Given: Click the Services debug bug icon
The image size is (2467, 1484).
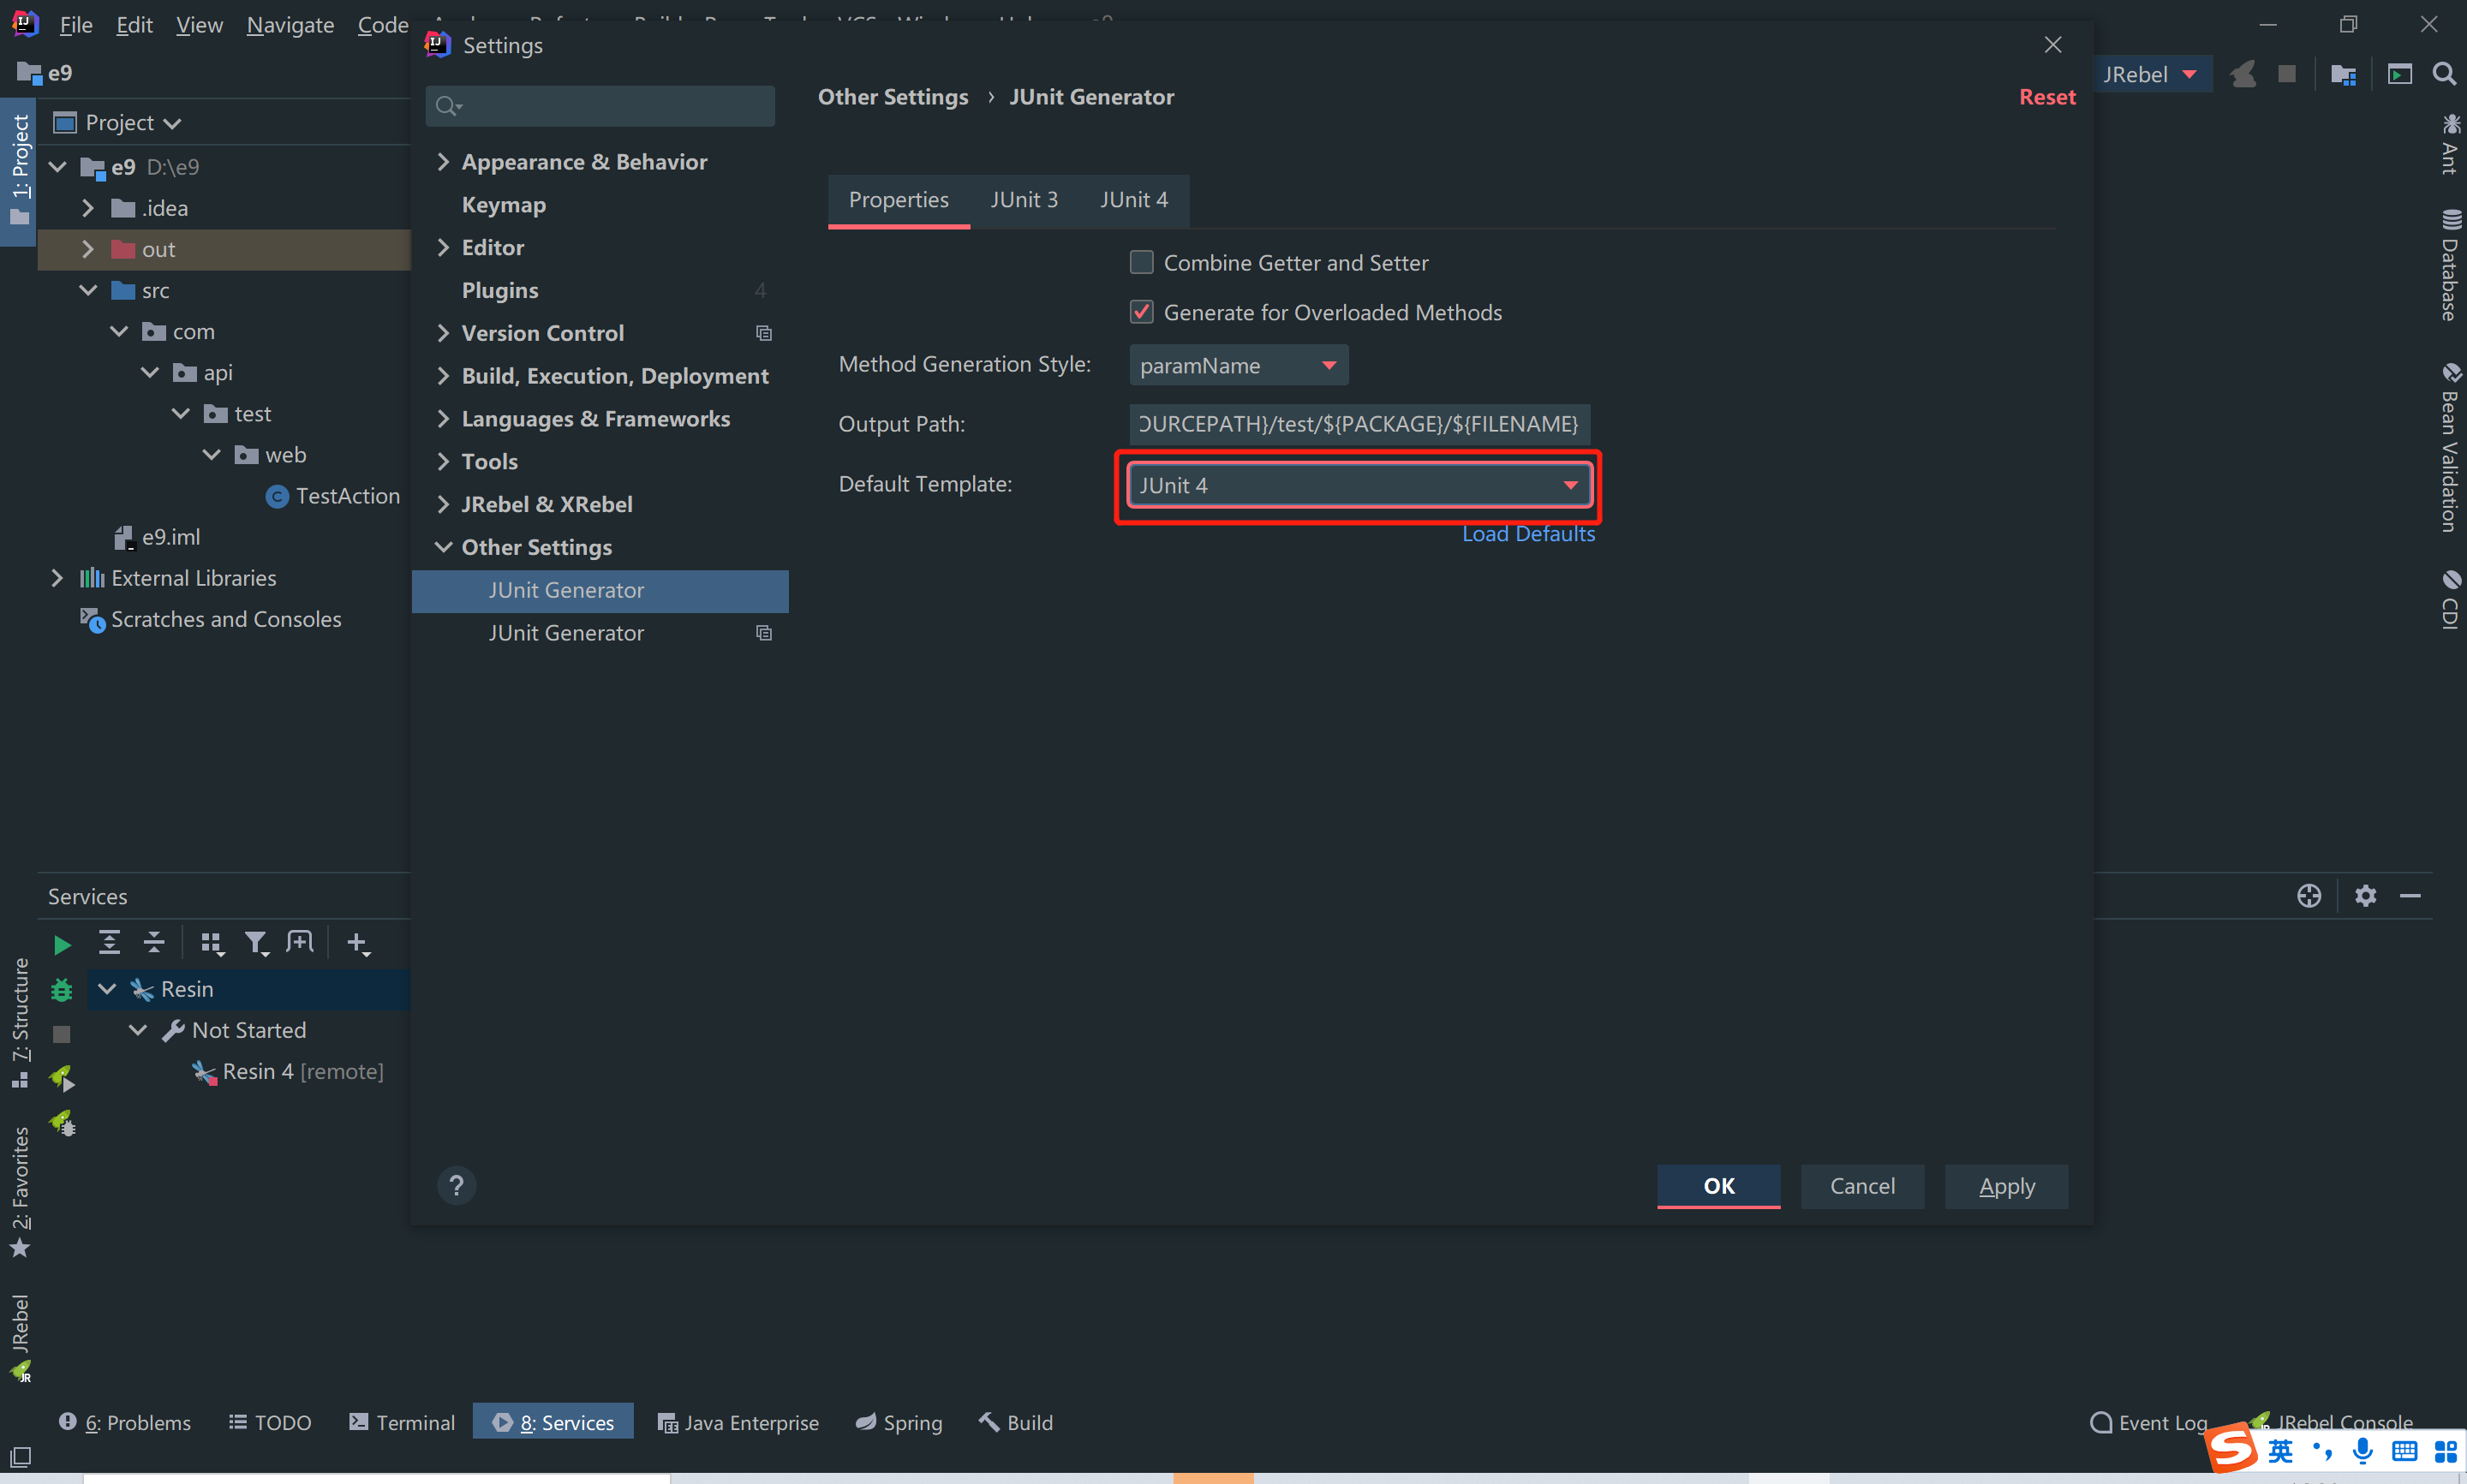Looking at the screenshot, I should point(62,990).
